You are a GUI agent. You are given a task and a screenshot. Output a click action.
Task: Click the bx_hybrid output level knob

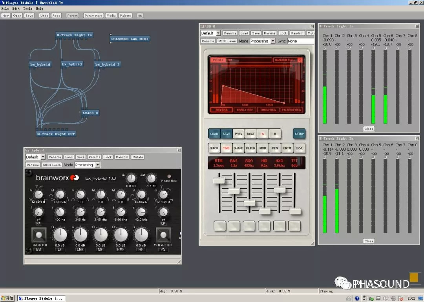[x=151, y=179]
